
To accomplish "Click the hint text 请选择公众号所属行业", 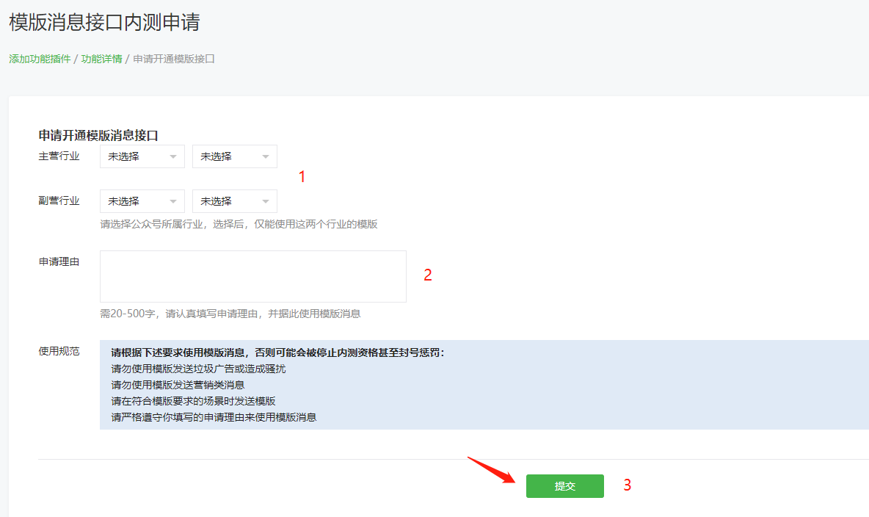I will click(239, 224).
